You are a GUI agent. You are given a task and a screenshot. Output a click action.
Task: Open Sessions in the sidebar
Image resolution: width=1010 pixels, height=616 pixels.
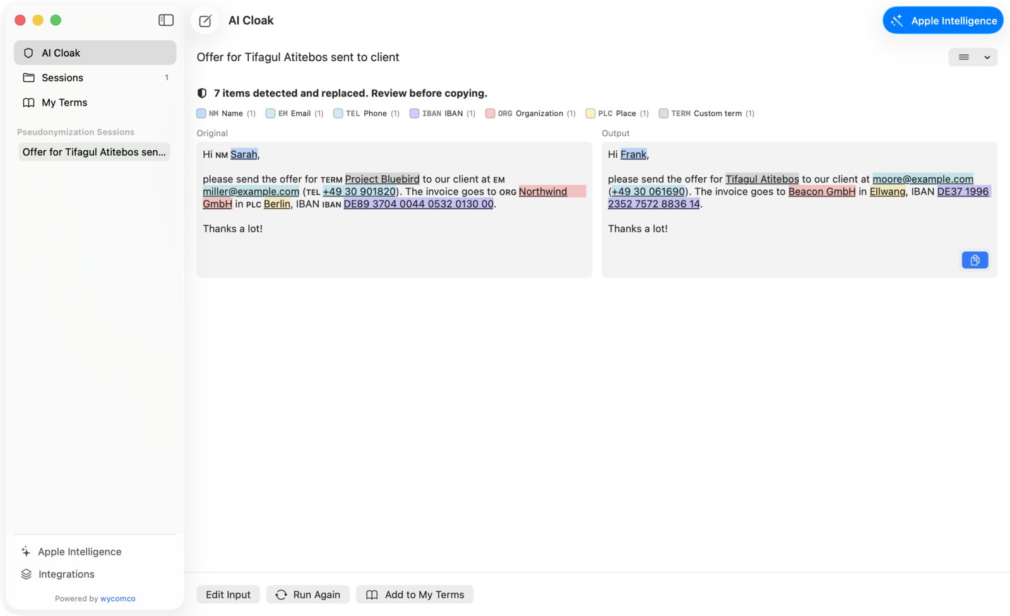95,78
